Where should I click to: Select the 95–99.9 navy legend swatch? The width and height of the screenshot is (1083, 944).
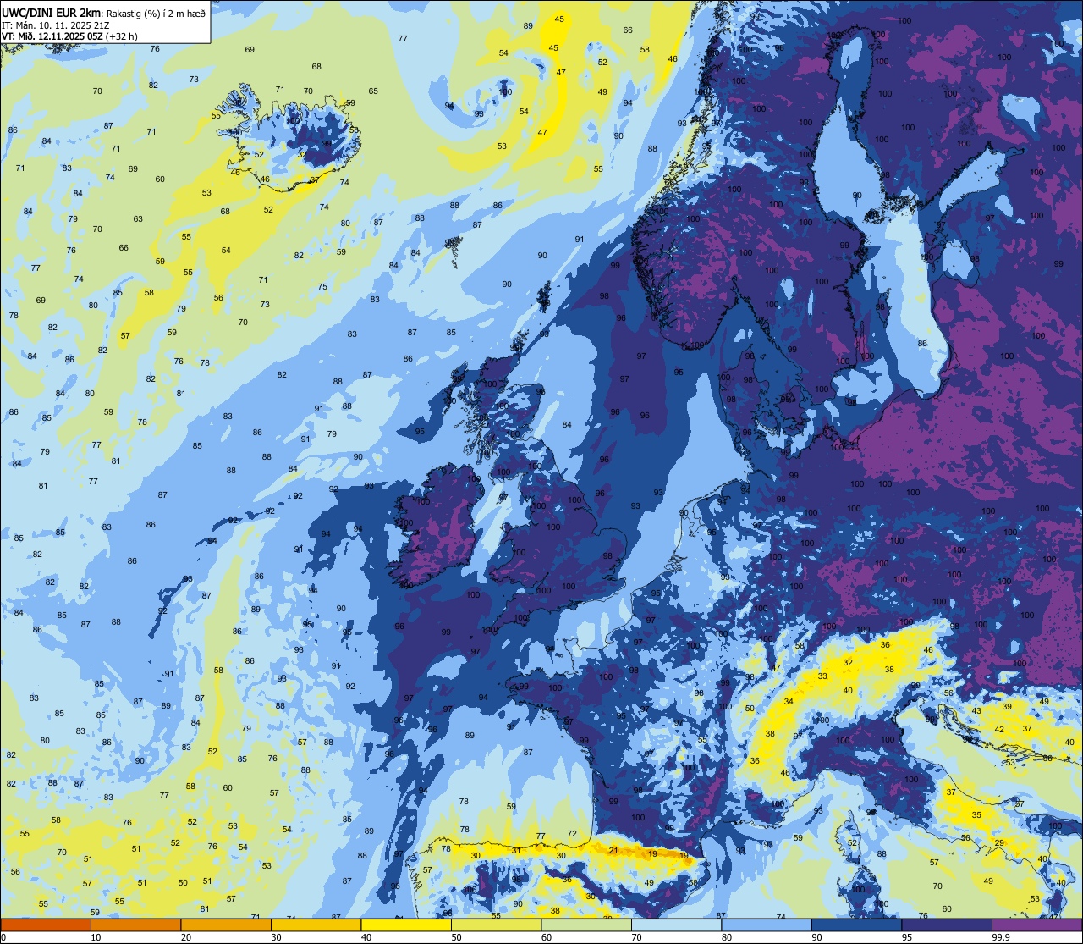click(x=947, y=925)
